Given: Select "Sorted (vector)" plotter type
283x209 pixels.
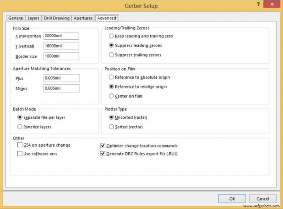Looking at the screenshot, I should click(x=111, y=127).
